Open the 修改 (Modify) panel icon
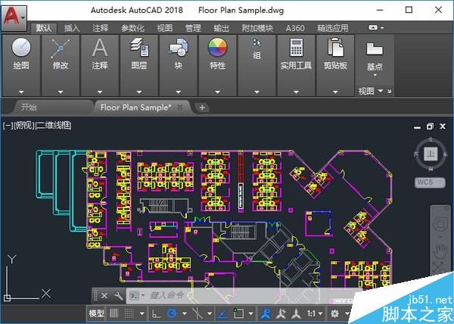 (61, 48)
